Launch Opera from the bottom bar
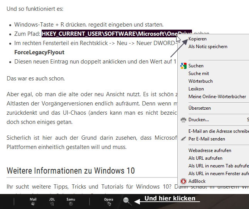 coord(109,202)
